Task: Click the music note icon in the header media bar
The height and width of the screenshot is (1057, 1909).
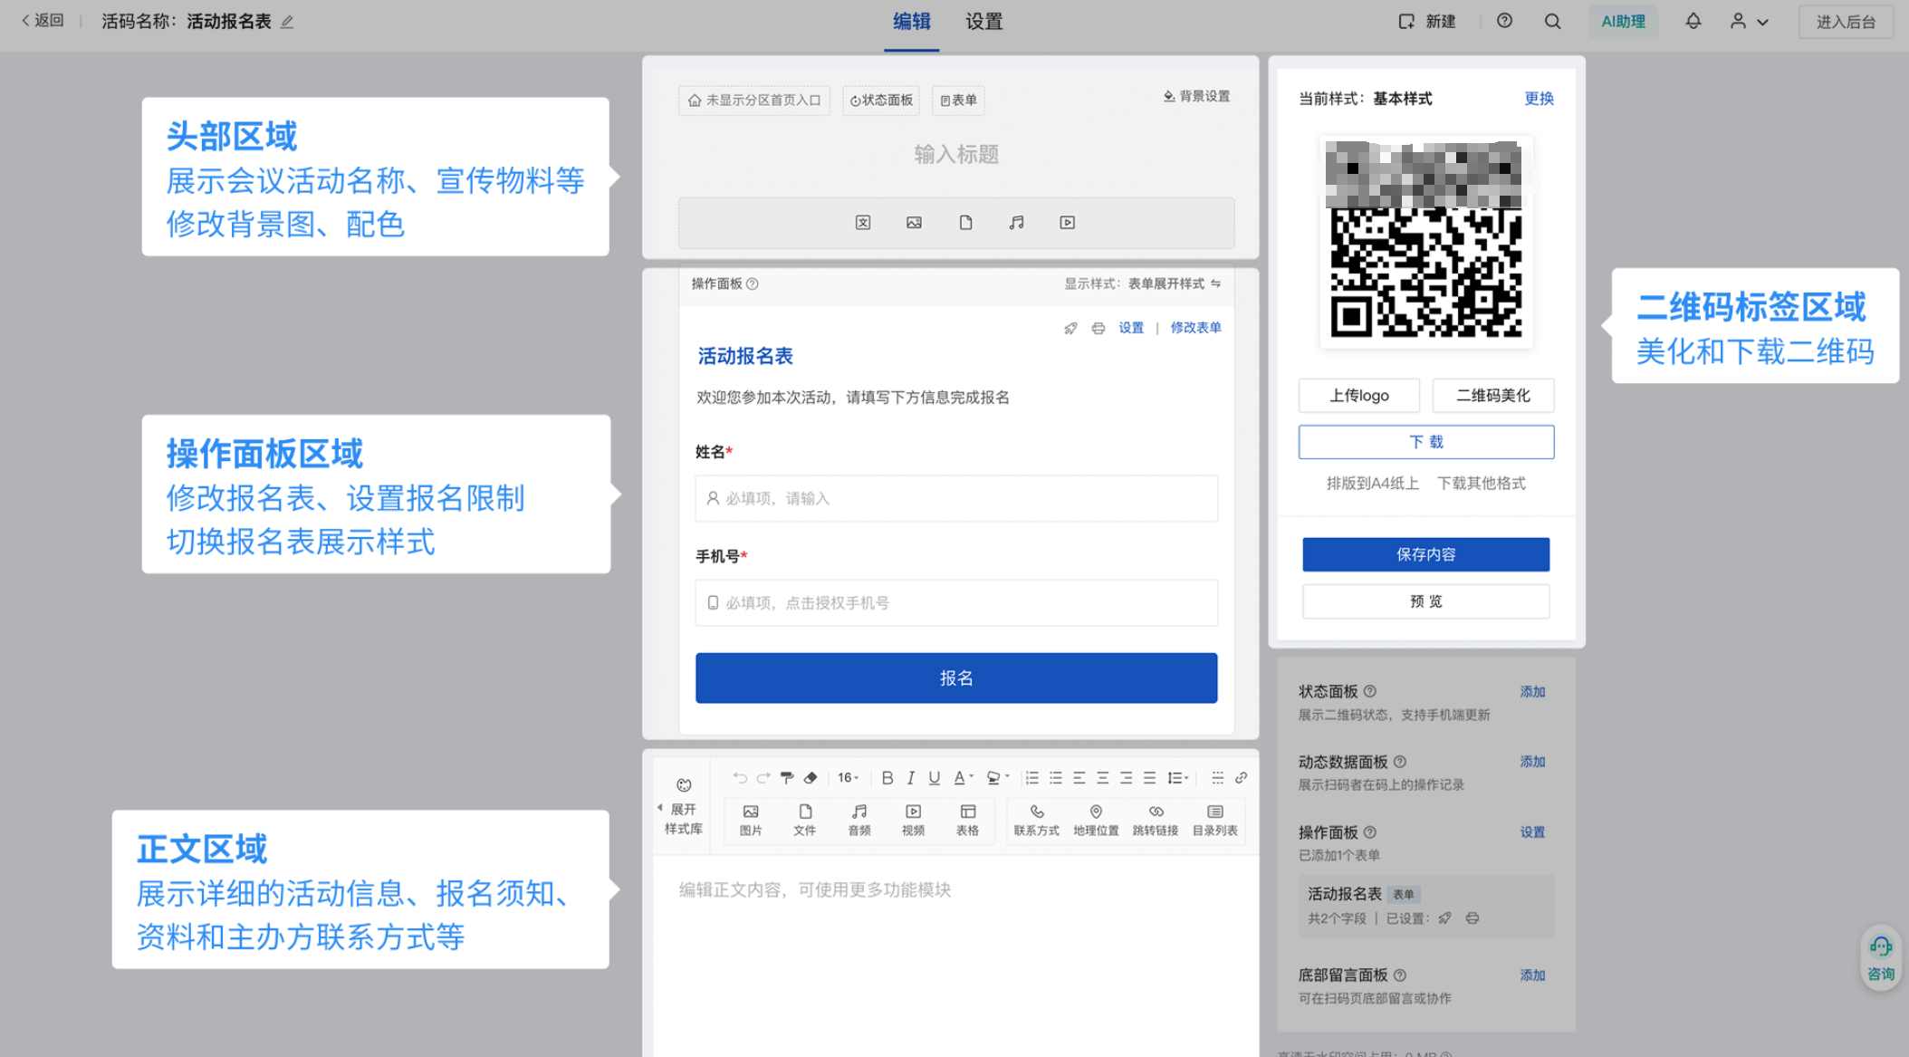Action: coord(1017,223)
